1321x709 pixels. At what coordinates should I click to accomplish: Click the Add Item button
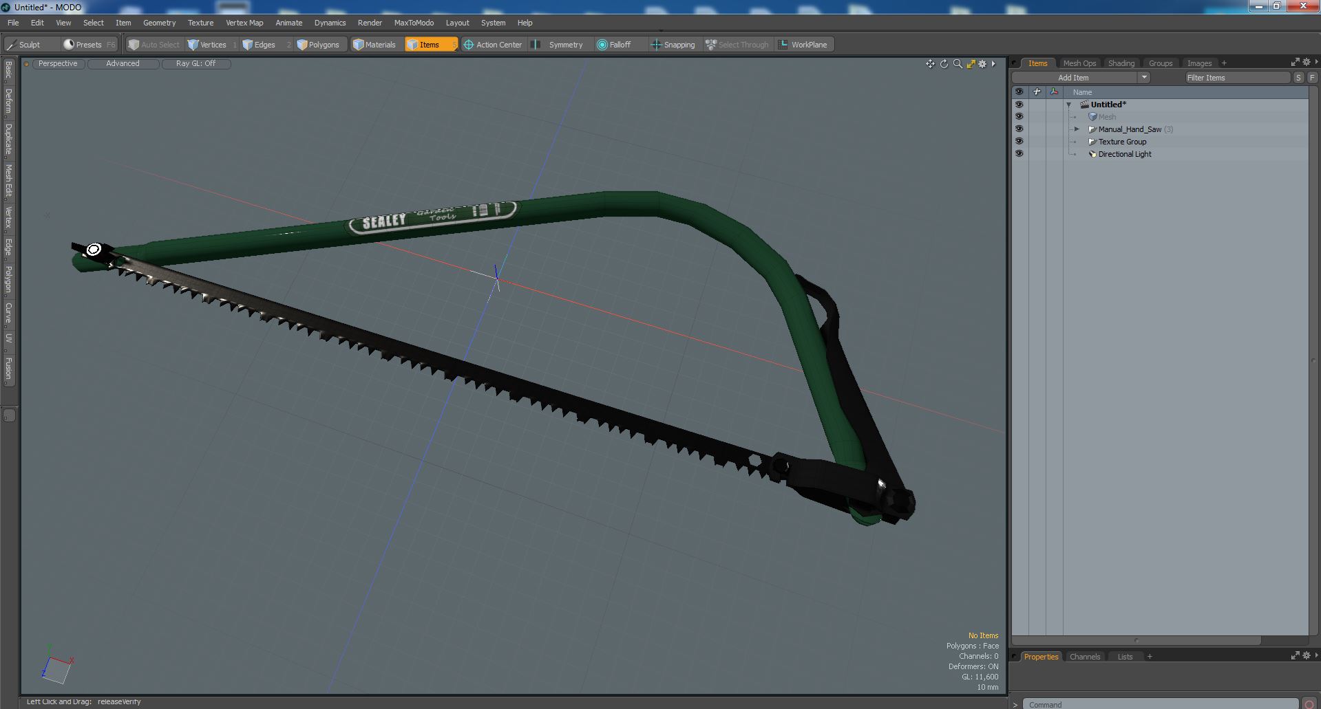(x=1073, y=78)
